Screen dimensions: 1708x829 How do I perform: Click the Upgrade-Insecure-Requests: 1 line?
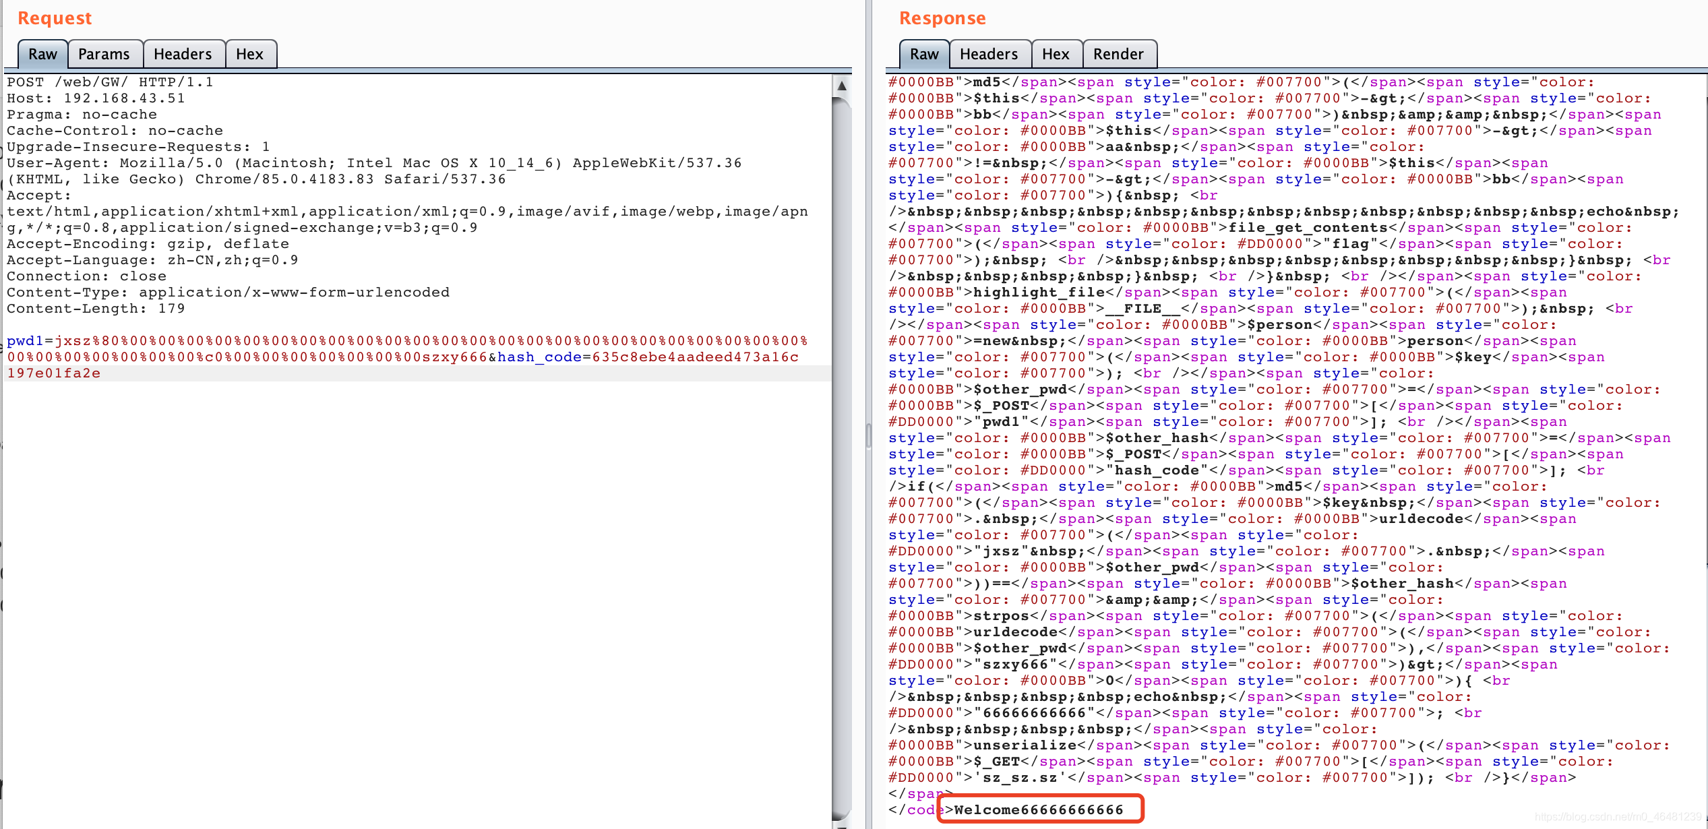tap(138, 147)
